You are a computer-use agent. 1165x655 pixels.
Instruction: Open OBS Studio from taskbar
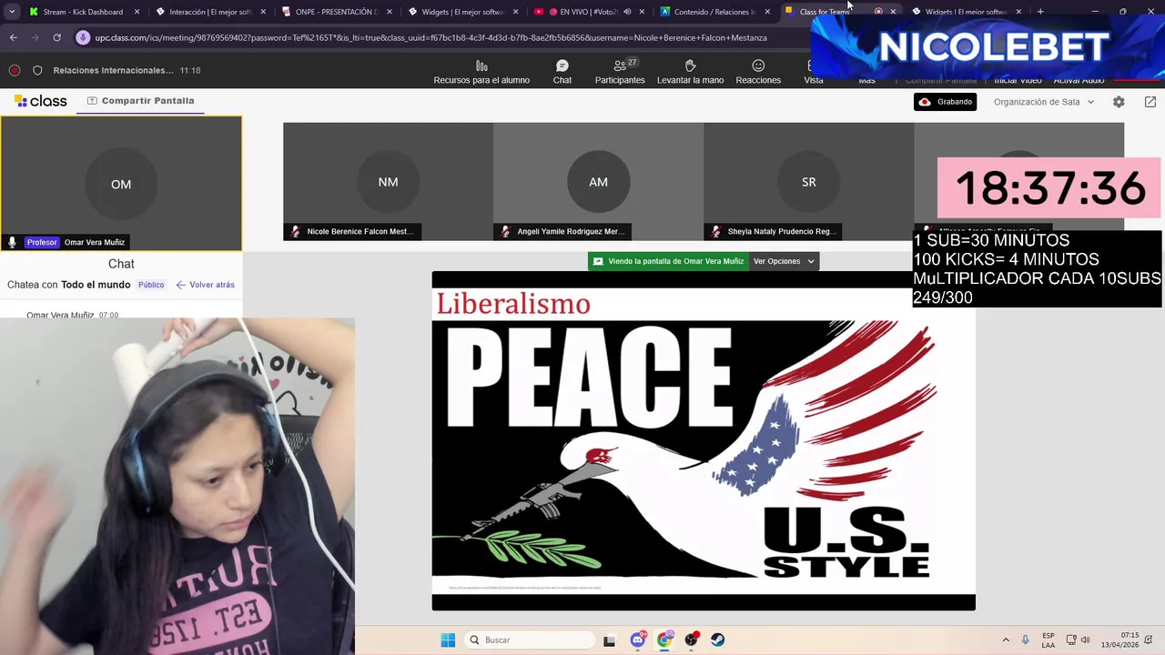(692, 640)
